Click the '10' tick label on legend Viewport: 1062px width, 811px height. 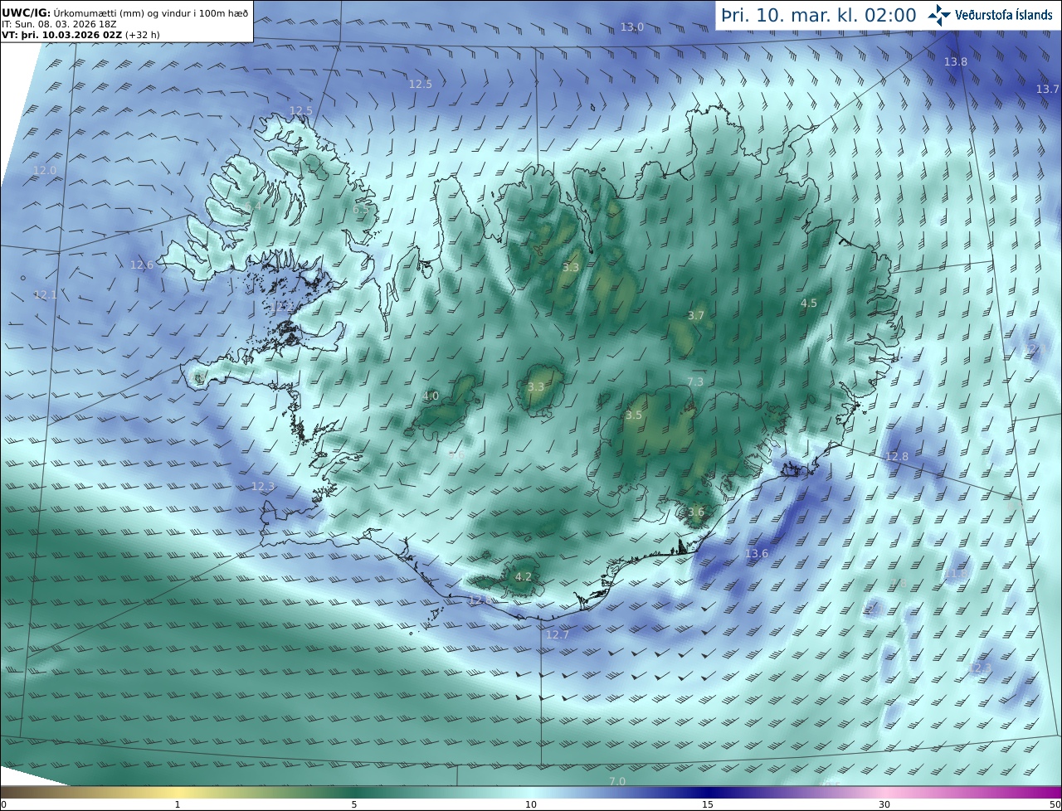coord(531,804)
